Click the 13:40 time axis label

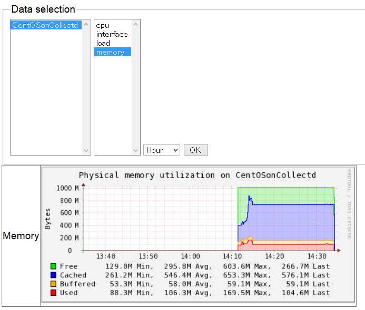[106, 256]
